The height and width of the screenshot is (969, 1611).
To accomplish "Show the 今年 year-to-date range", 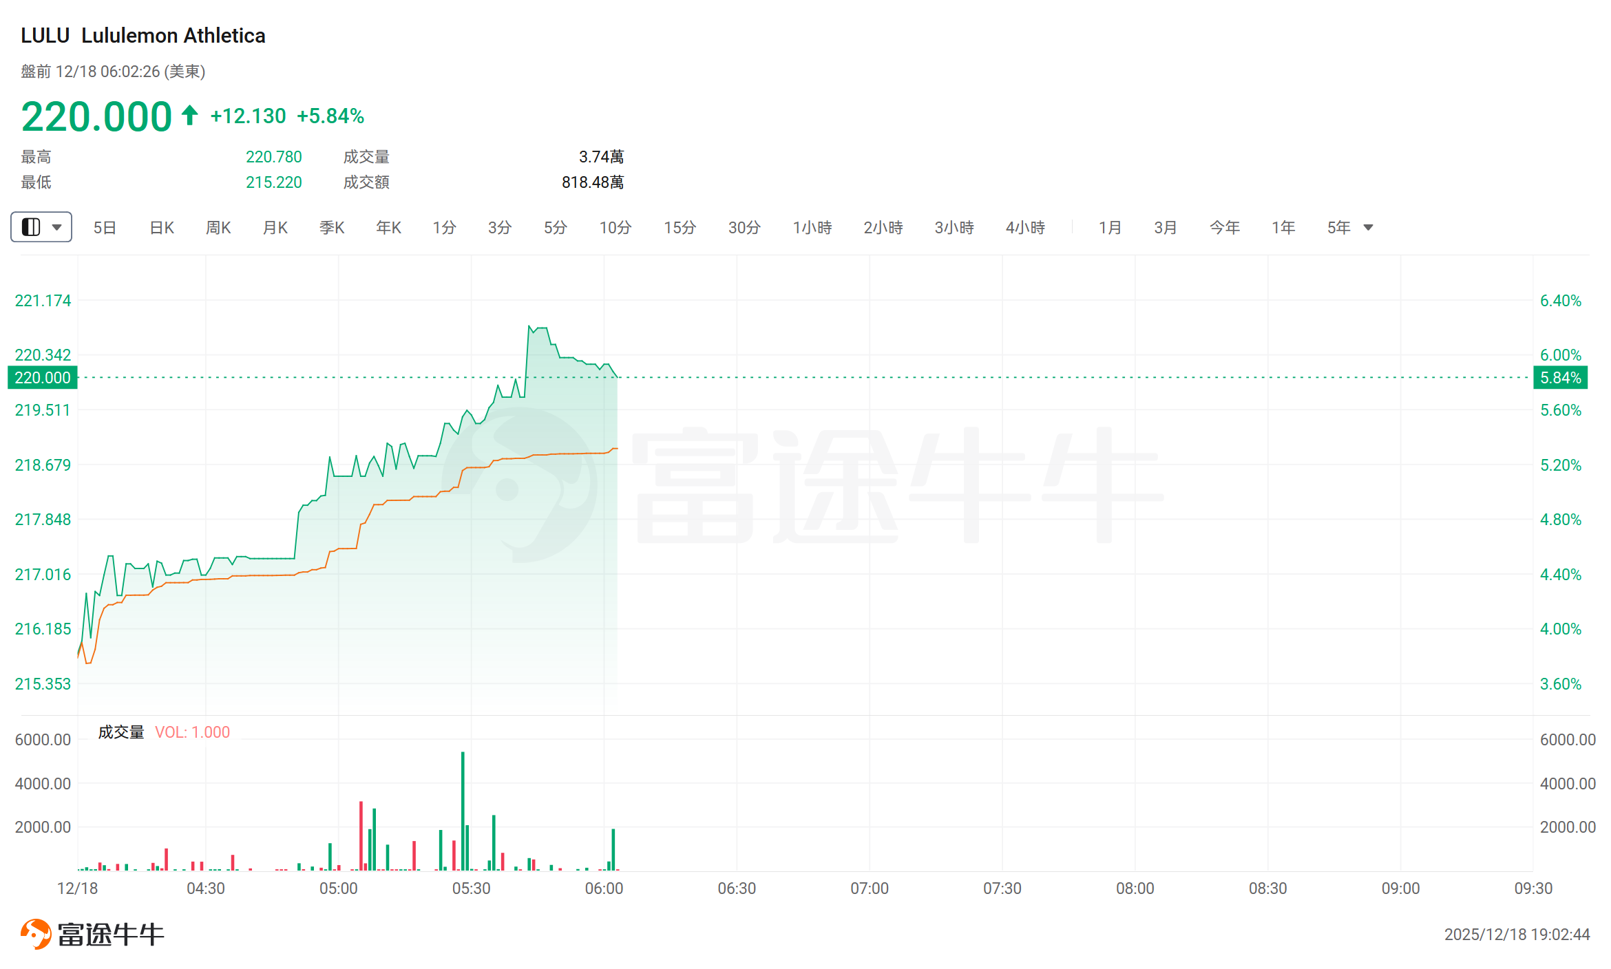I will point(1225,228).
